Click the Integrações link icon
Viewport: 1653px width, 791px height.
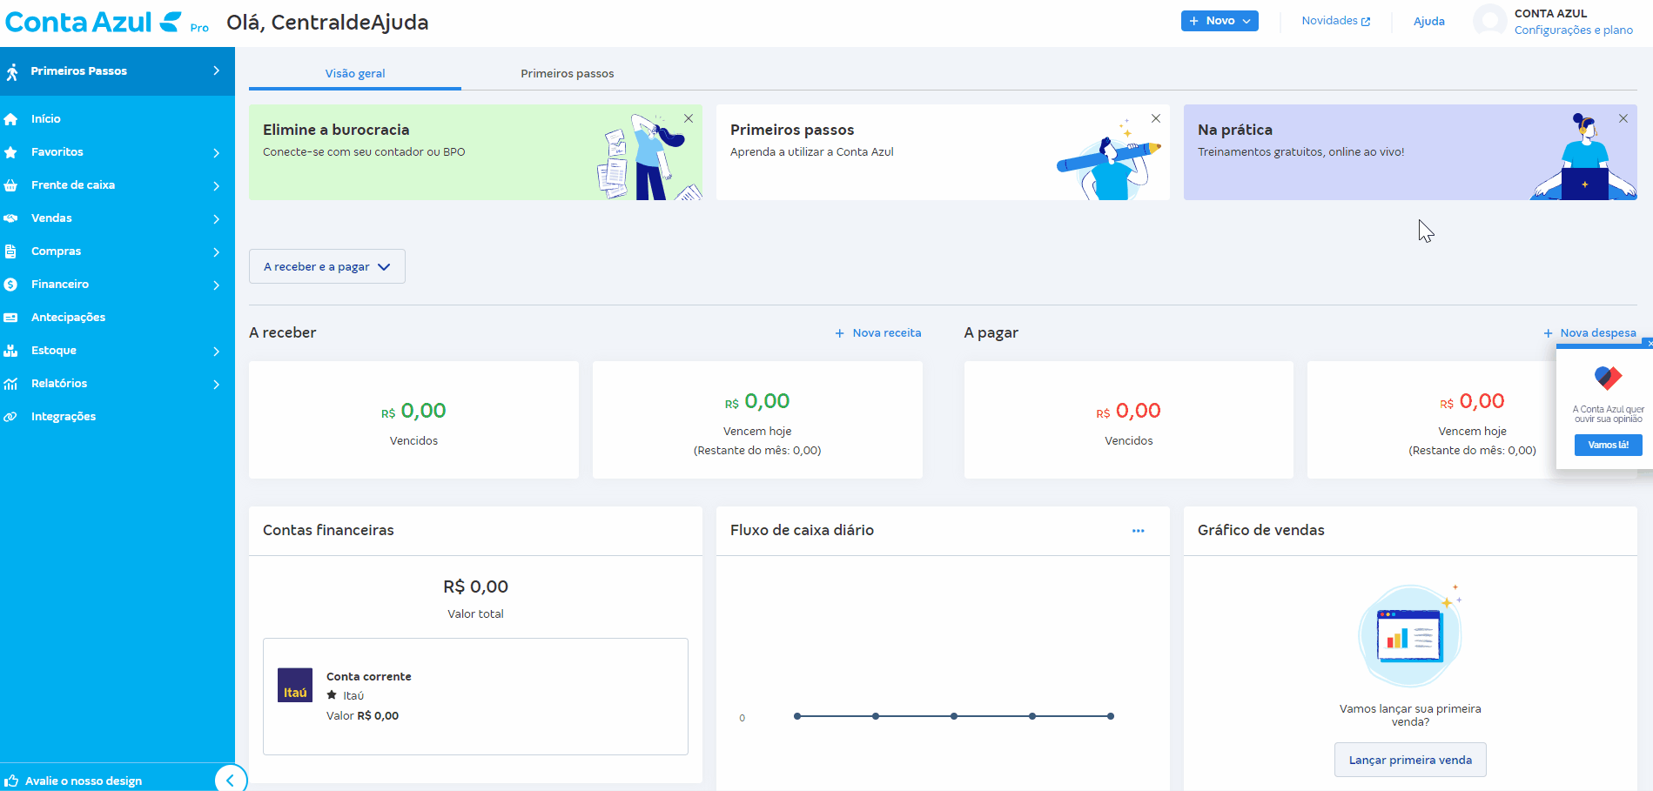[10, 417]
